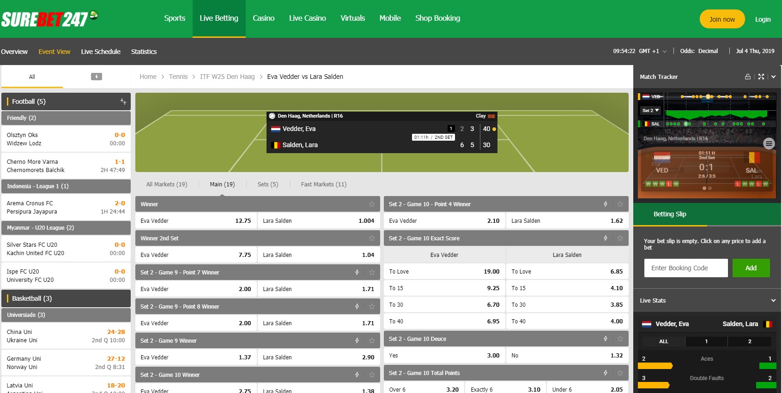Open the Odds: Decimal format selector
The image size is (782, 393).
(x=699, y=51)
